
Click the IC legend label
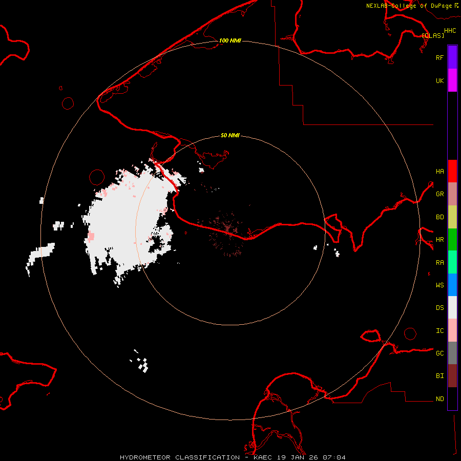click(439, 330)
